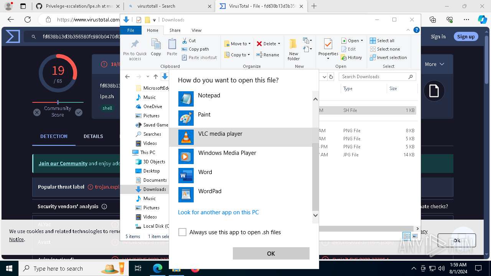Click the Edge refresh button
This screenshot has height=276, width=491.
coord(27,20)
